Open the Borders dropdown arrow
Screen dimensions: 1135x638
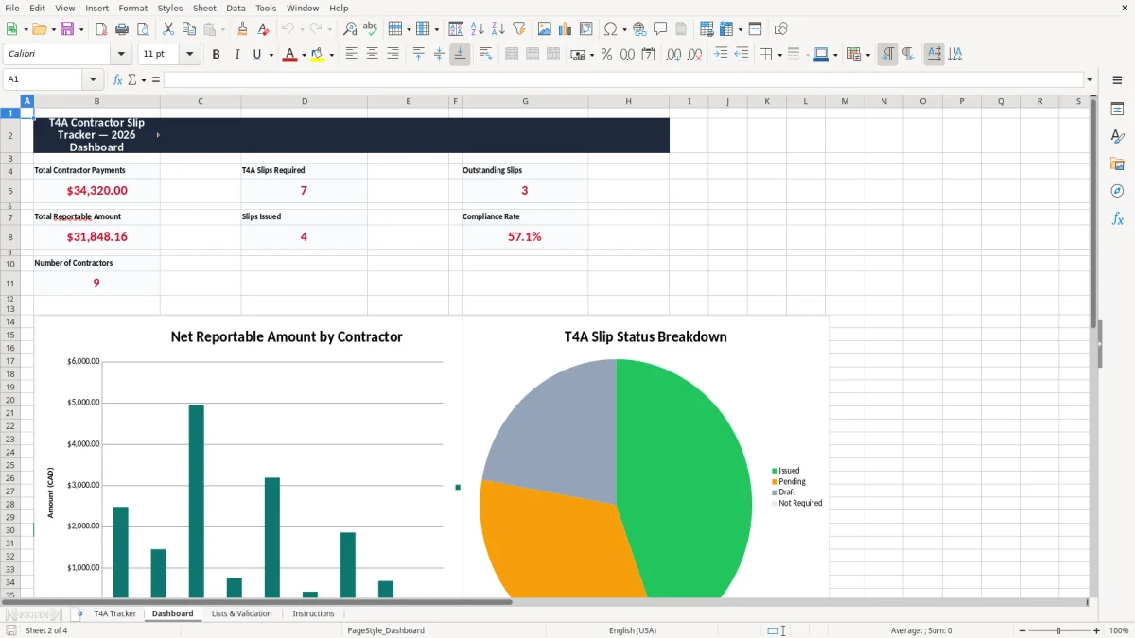point(779,55)
